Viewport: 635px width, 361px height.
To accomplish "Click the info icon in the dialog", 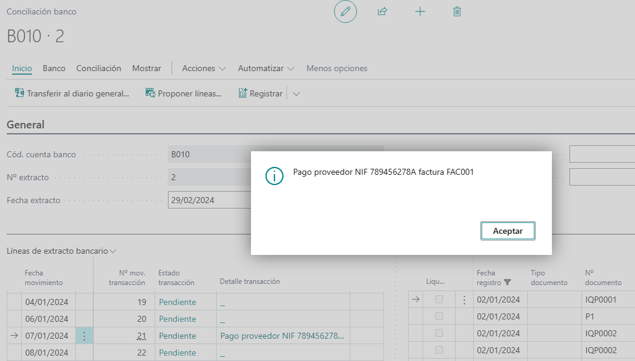I will (274, 177).
